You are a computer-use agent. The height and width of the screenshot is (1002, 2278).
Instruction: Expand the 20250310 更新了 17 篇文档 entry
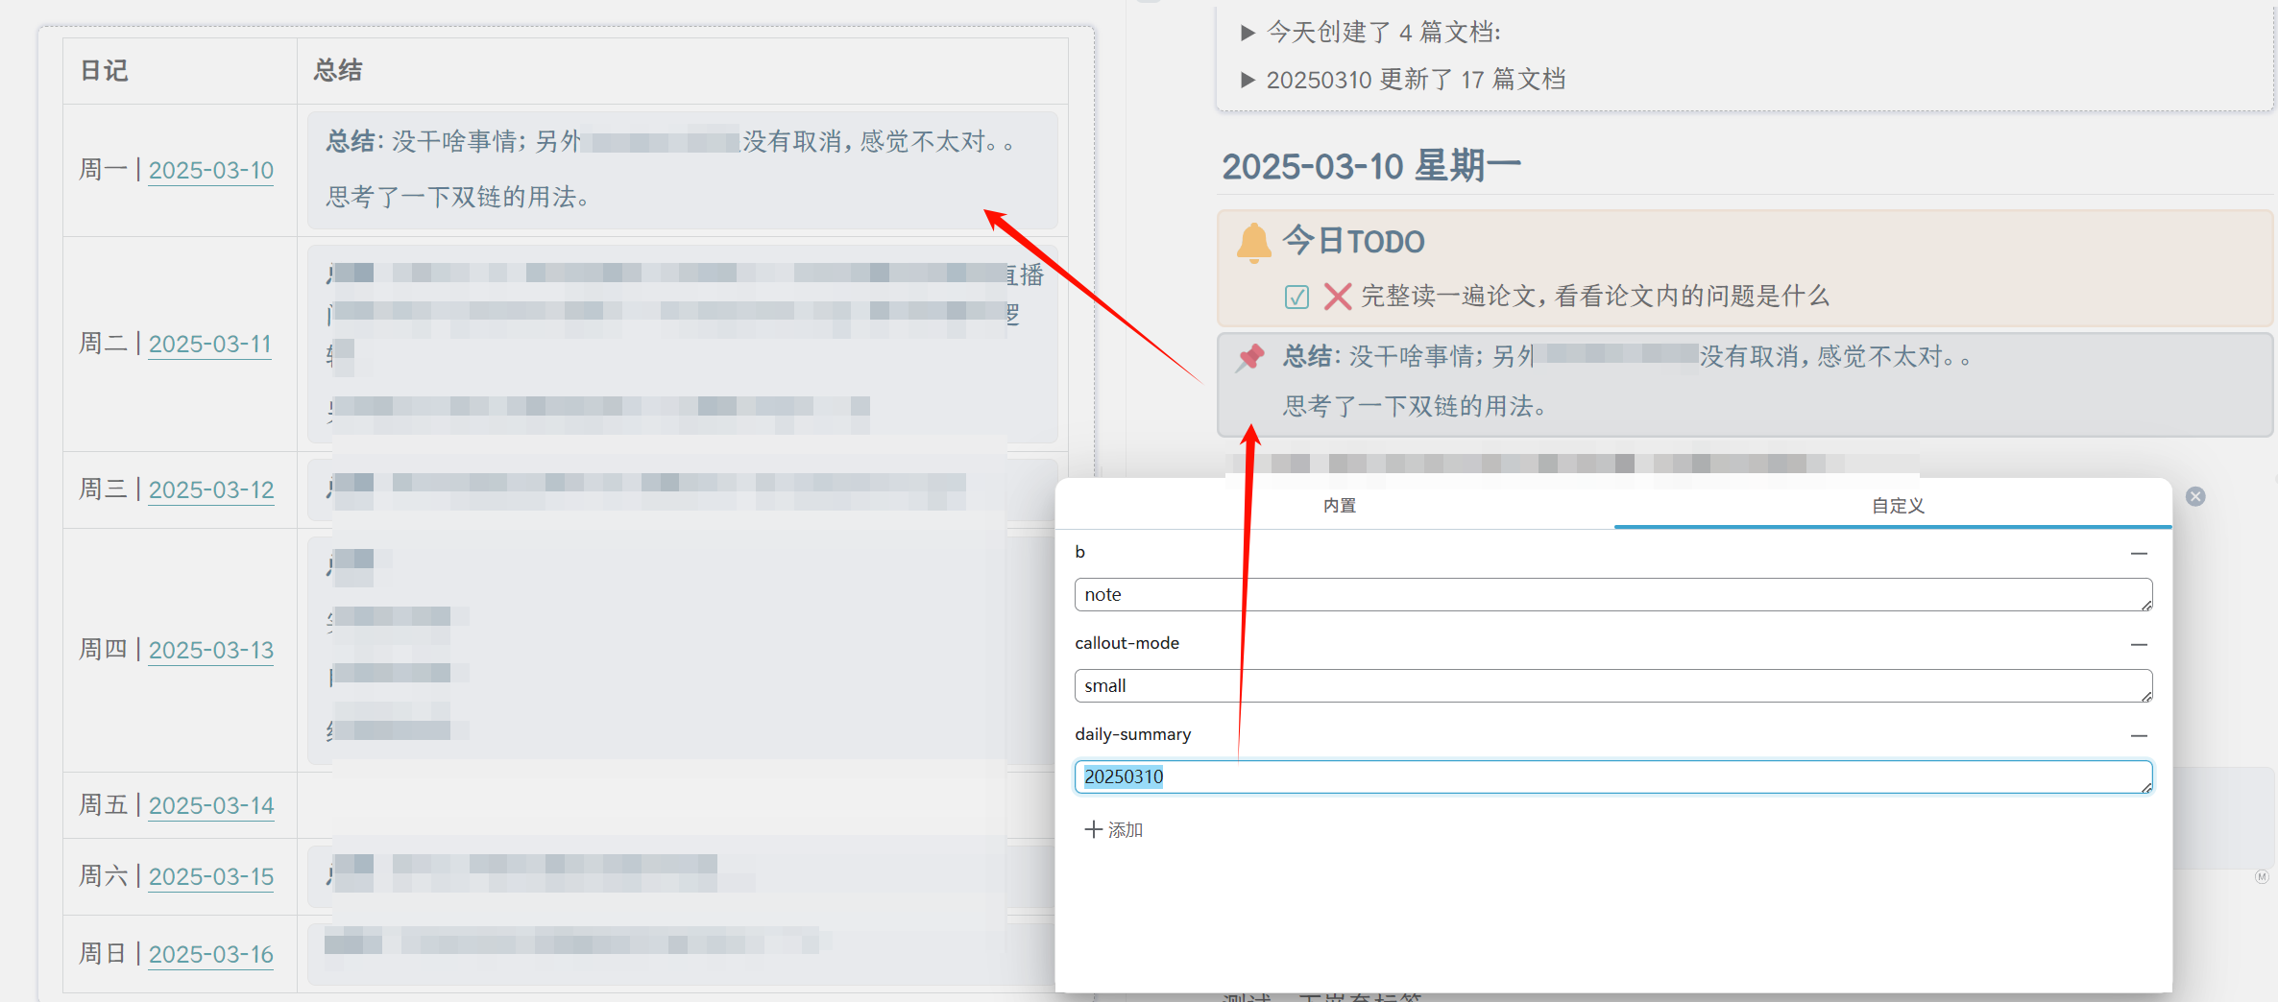pyautogui.click(x=1248, y=80)
